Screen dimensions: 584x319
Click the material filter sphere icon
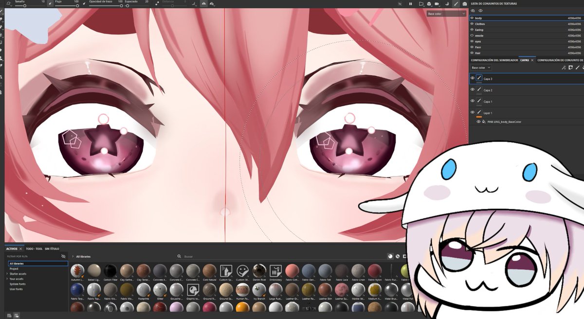tap(390, 256)
